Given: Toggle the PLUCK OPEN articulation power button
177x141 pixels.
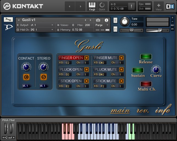Looking at the screenshot, I should [87, 69].
